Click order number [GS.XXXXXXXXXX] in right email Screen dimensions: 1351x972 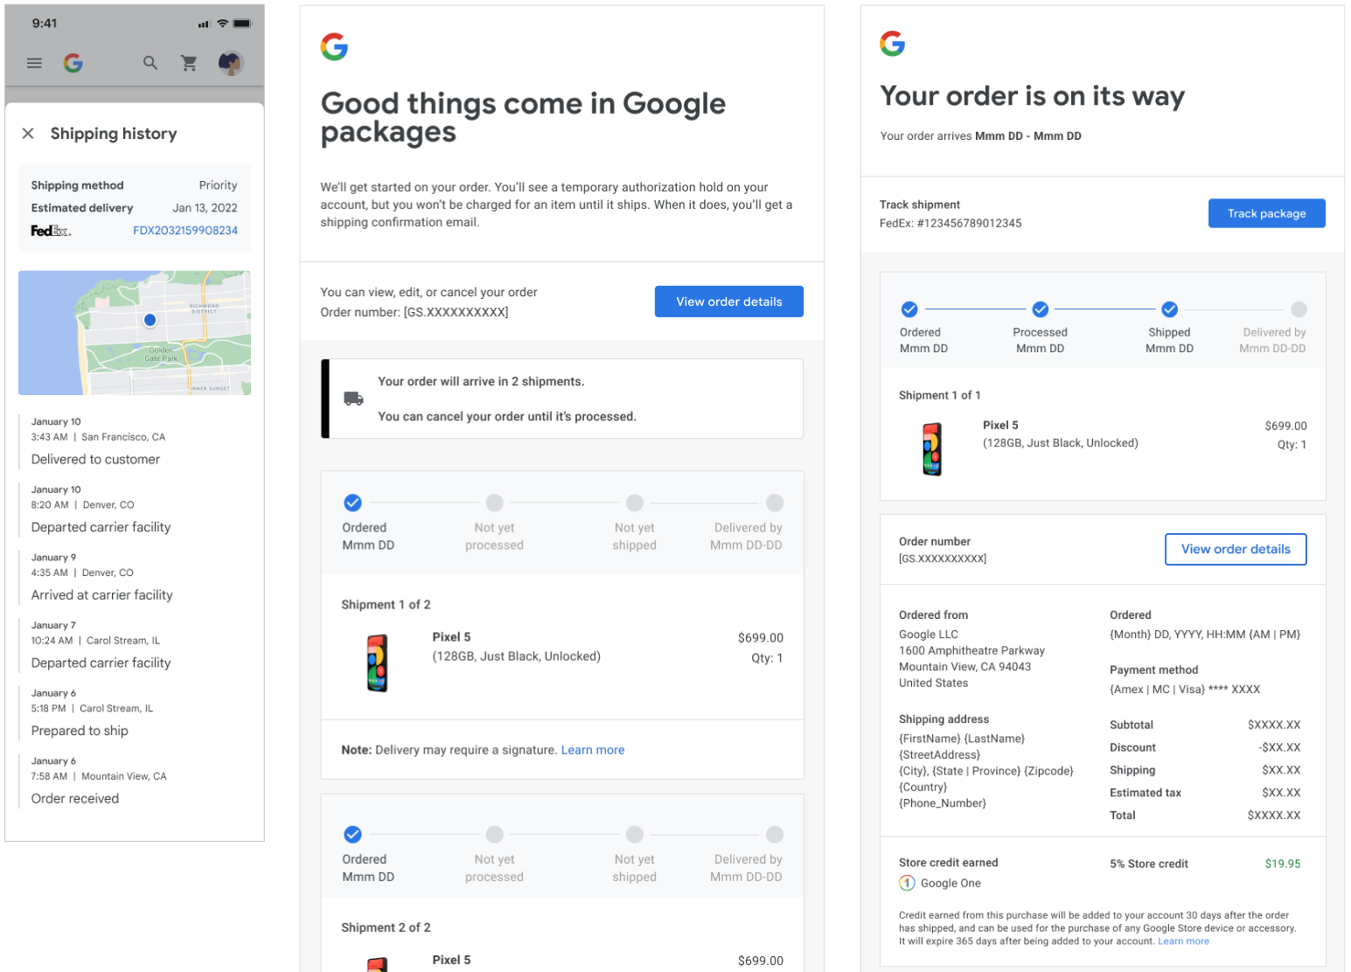tap(943, 559)
